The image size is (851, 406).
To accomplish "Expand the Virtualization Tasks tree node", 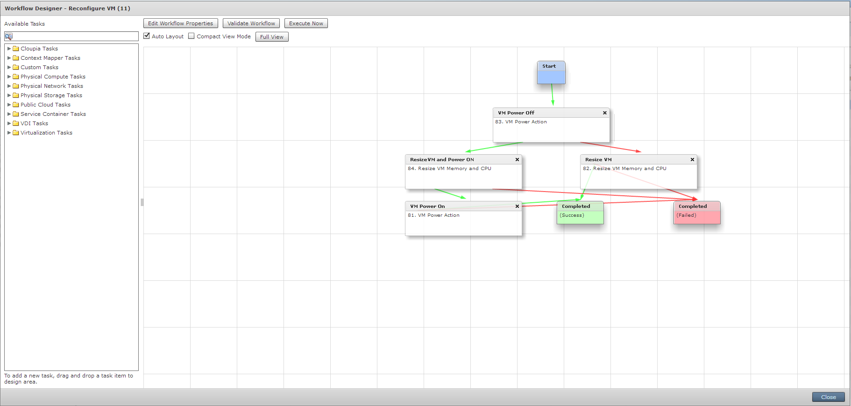I will coord(9,133).
